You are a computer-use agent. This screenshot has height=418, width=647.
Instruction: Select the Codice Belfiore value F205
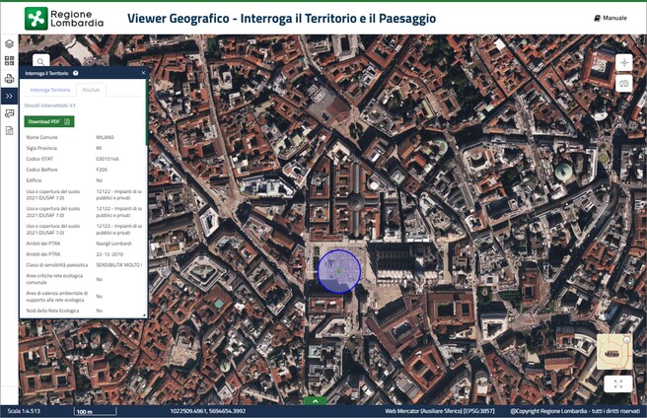[x=102, y=170]
